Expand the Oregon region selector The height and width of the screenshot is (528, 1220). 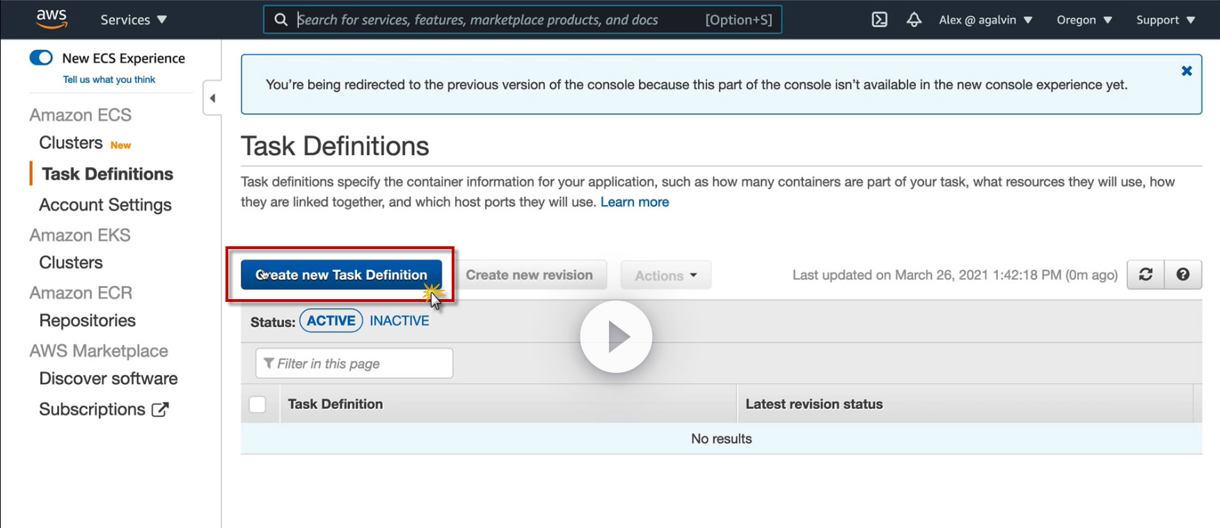[1084, 19]
